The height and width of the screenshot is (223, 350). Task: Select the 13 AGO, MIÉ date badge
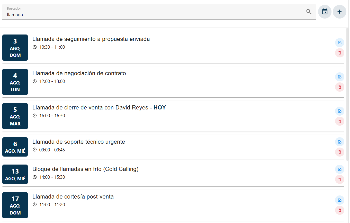point(15,174)
